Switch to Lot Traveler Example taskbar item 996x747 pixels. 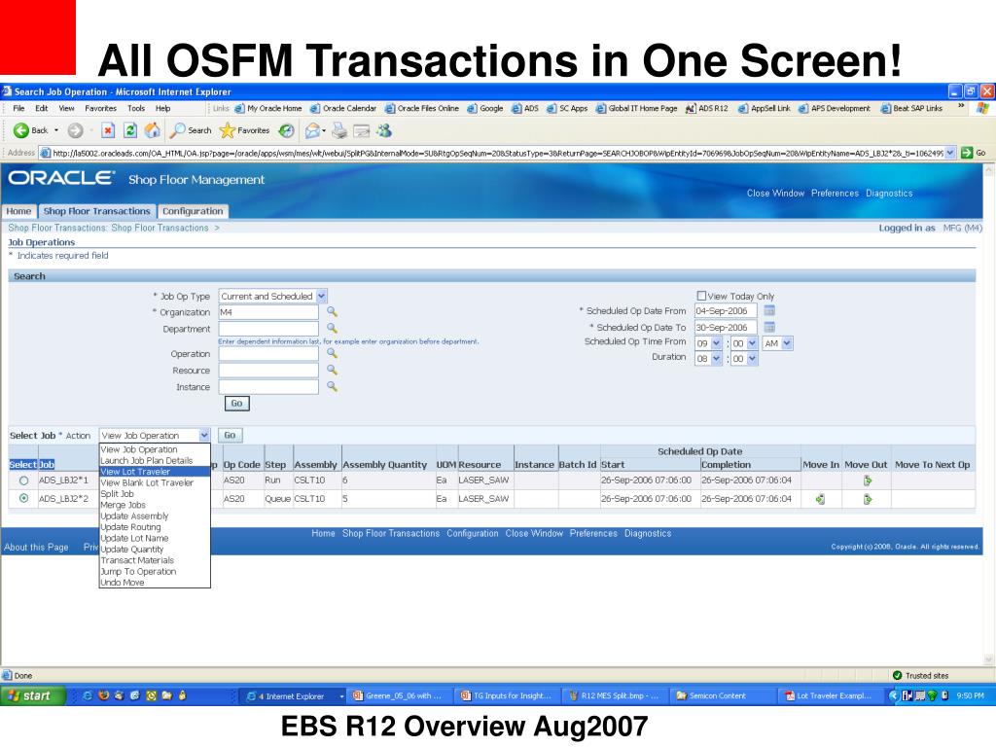pyautogui.click(x=833, y=695)
